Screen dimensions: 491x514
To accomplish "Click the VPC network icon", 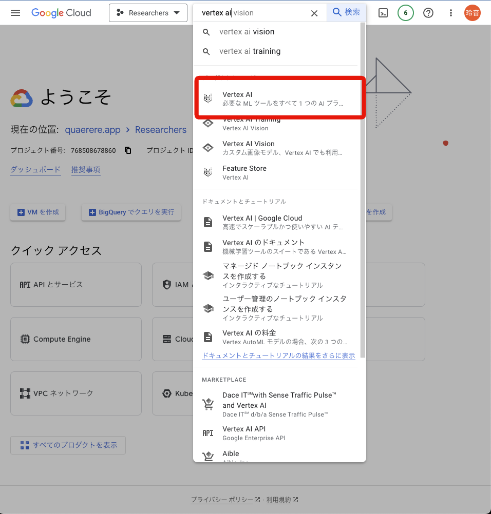I will (25, 393).
